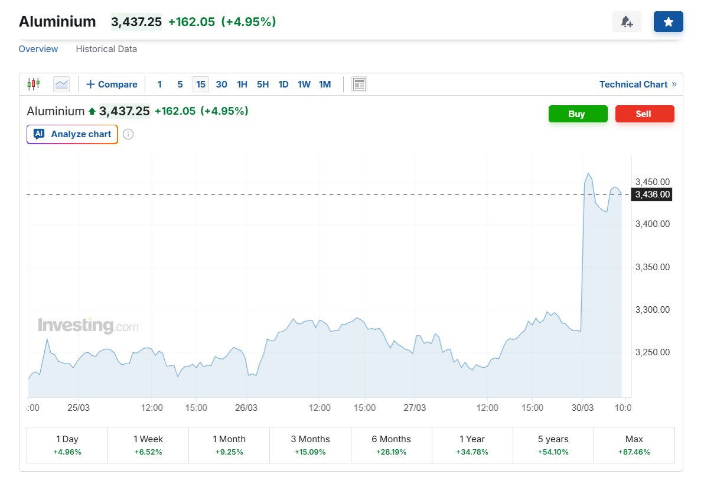
Task: Click the green Buy button
Action: coord(578,113)
